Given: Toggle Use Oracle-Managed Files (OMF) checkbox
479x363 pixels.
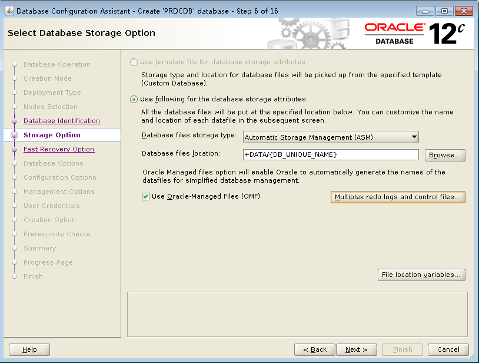Looking at the screenshot, I should pos(145,196).
